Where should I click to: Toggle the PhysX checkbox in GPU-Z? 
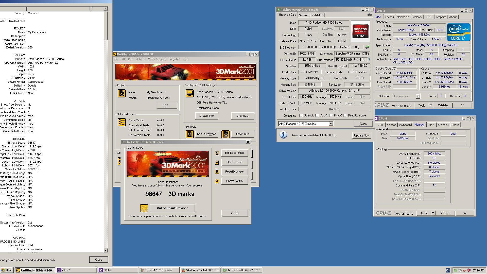click(x=331, y=115)
